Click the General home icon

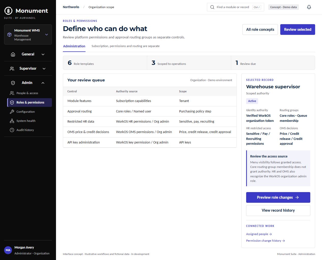pyautogui.click(x=13, y=54)
